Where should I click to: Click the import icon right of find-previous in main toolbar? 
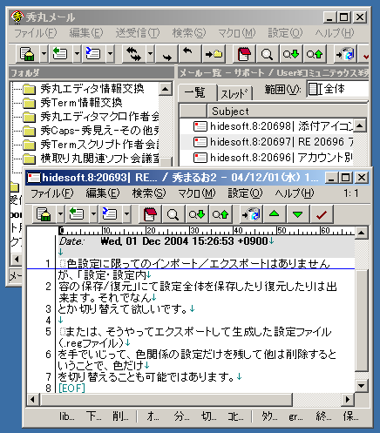(x=345, y=54)
